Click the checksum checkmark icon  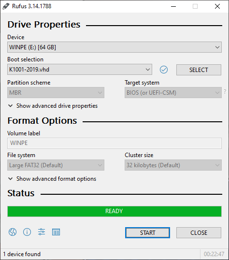164,70
